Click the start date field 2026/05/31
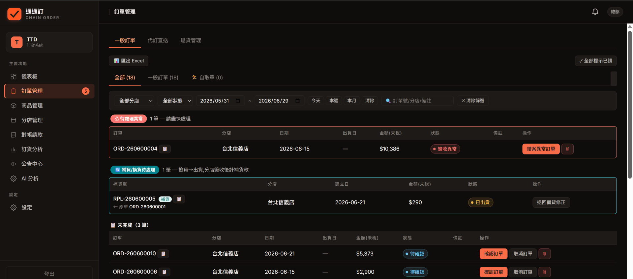Viewport: 633px width, 279px height. tap(220, 101)
